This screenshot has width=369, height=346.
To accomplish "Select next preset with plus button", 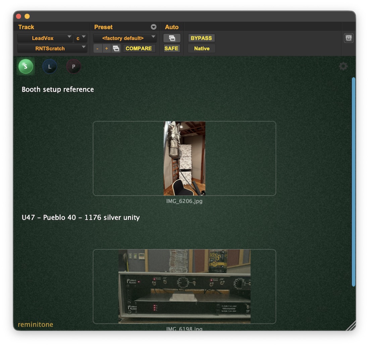I will click(107, 48).
